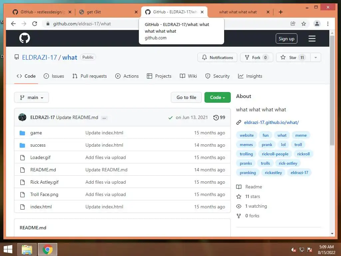Click the file icon beside Troll Face.png
Screen dimensions: 341x256
pos(22,195)
